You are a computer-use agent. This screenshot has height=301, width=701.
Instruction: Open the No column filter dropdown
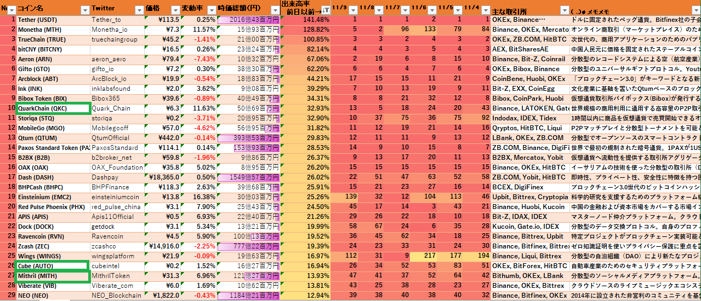pos(12,10)
